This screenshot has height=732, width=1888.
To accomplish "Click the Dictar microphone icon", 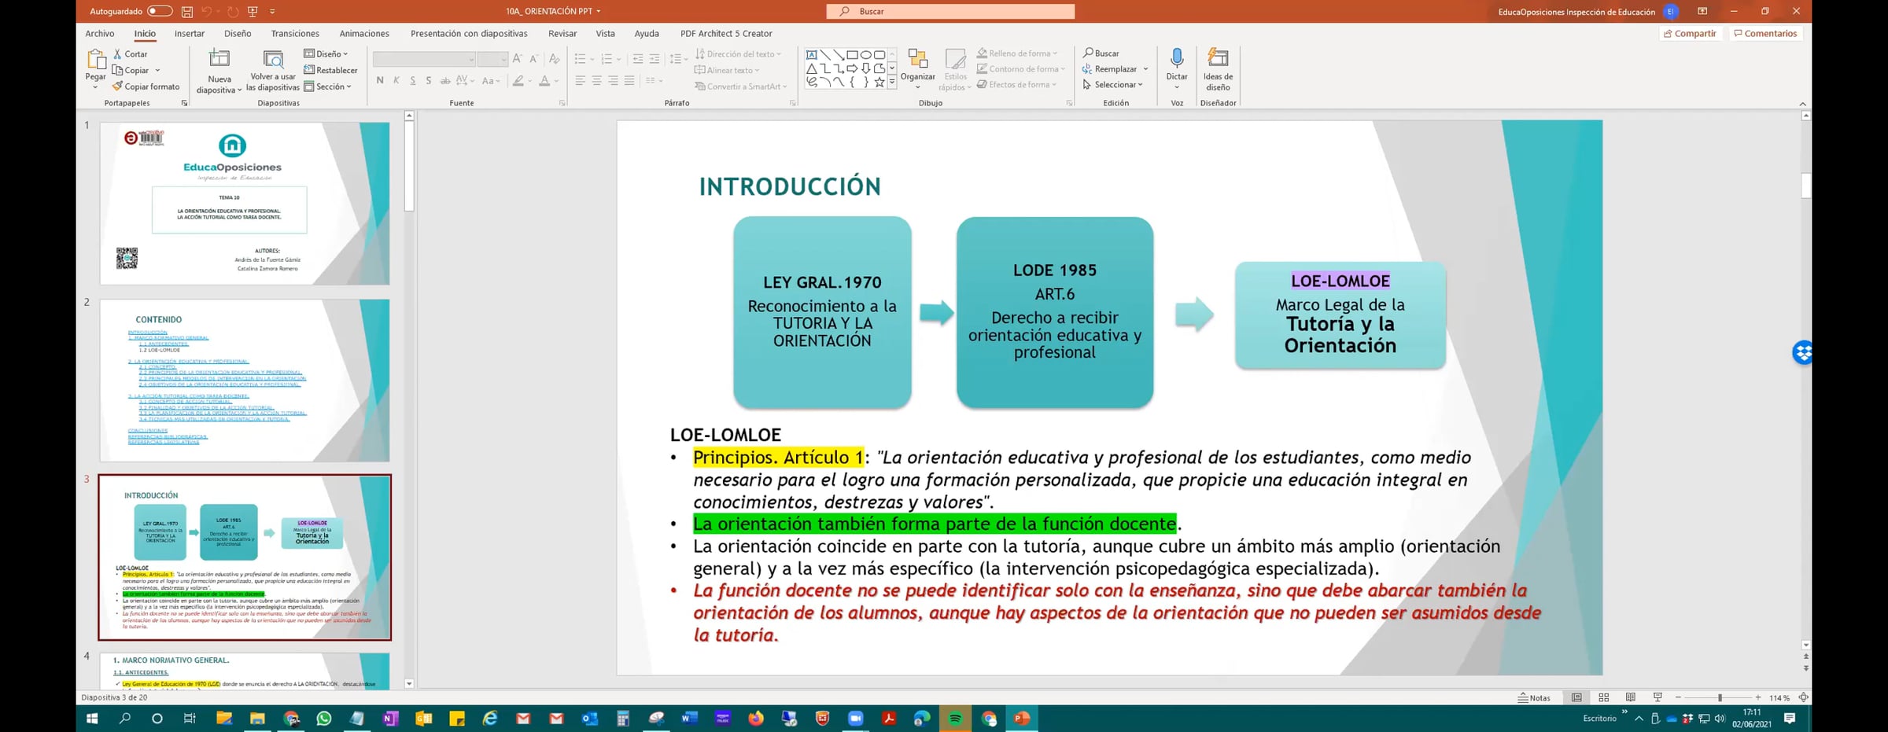I will [x=1176, y=59].
